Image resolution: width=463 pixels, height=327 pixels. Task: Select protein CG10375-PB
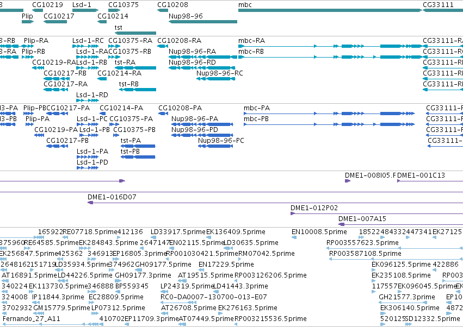(116, 135)
